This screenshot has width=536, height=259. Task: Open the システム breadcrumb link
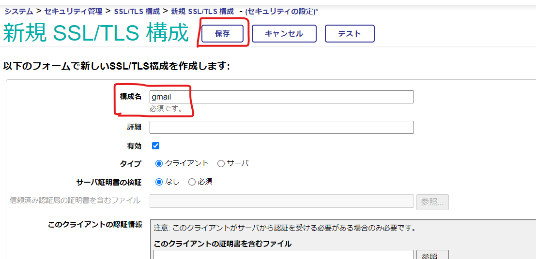(18, 11)
